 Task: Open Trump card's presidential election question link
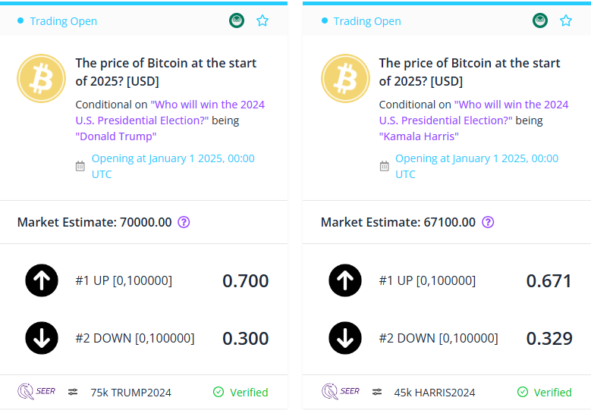coord(170,112)
